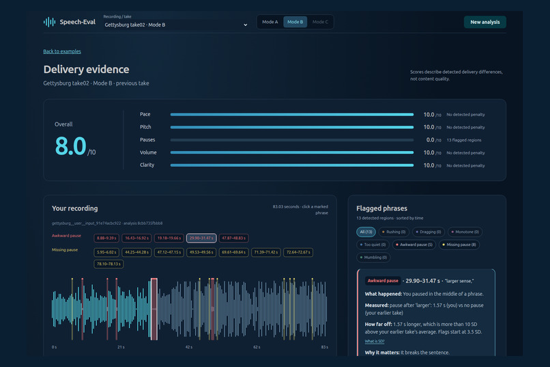Select awkward pause chip 16.43–16.92 s

[x=136, y=238]
